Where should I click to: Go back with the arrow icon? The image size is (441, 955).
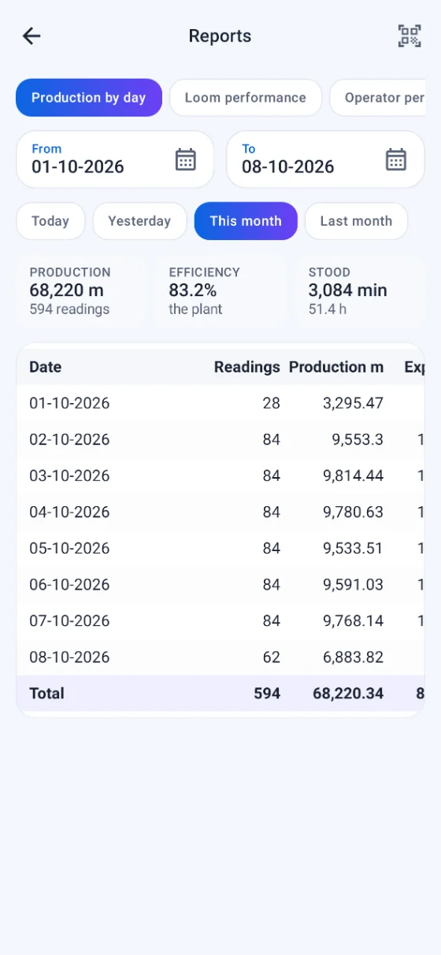tap(31, 35)
